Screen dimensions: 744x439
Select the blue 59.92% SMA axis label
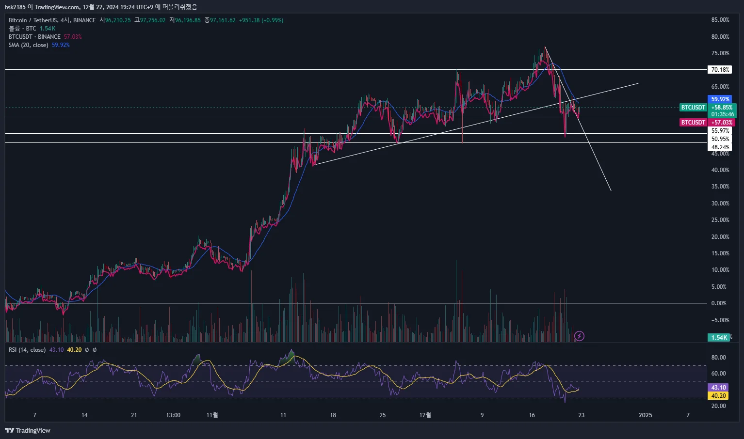click(x=720, y=99)
